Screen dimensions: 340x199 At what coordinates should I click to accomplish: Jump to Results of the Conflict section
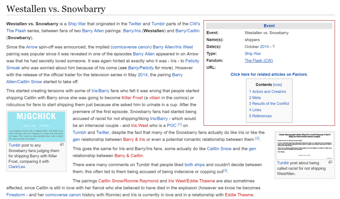click(x=269, y=104)
